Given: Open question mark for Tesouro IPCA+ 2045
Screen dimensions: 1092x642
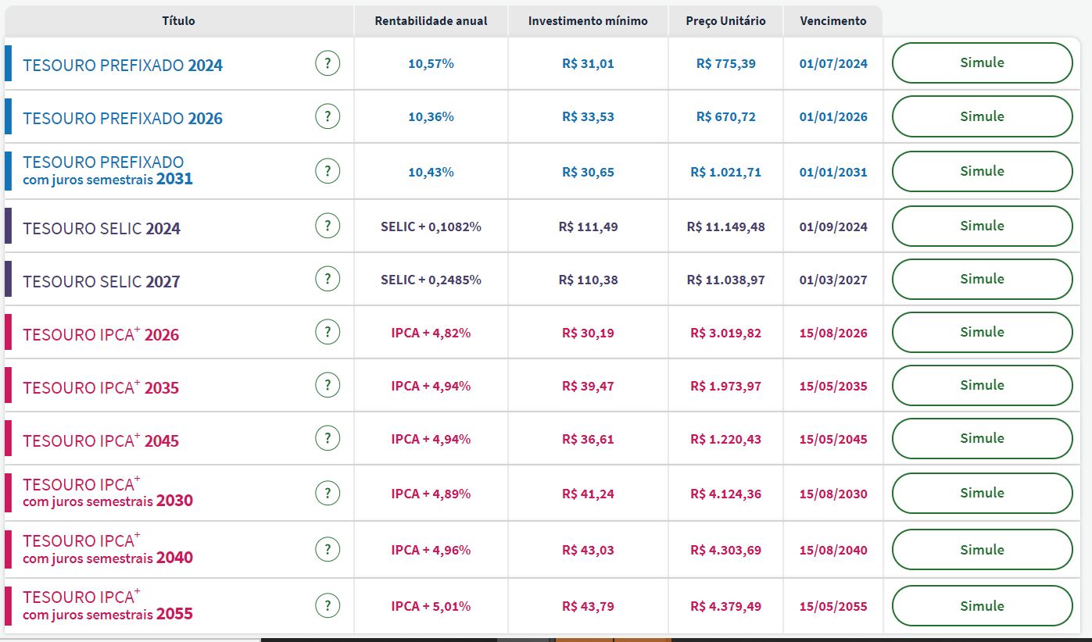Looking at the screenshot, I should point(328,438).
